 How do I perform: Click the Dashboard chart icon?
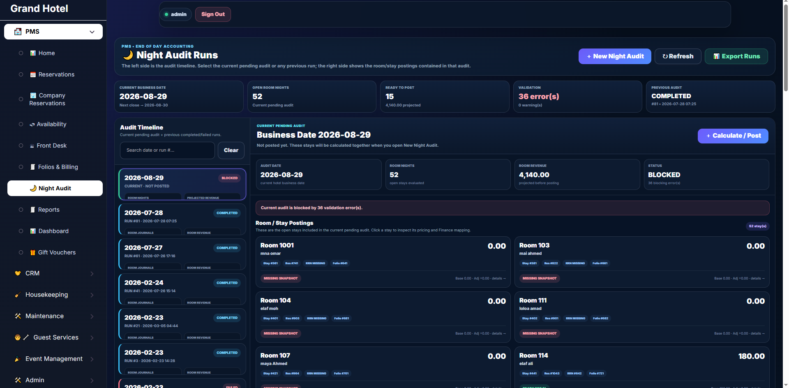[x=33, y=231]
